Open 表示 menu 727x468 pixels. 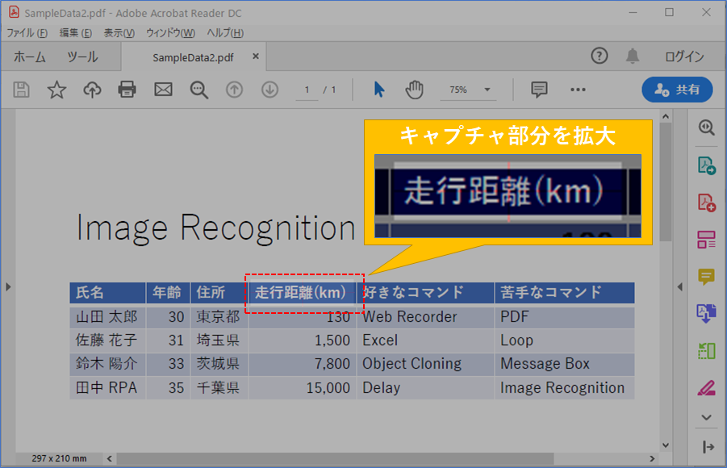tap(119, 33)
